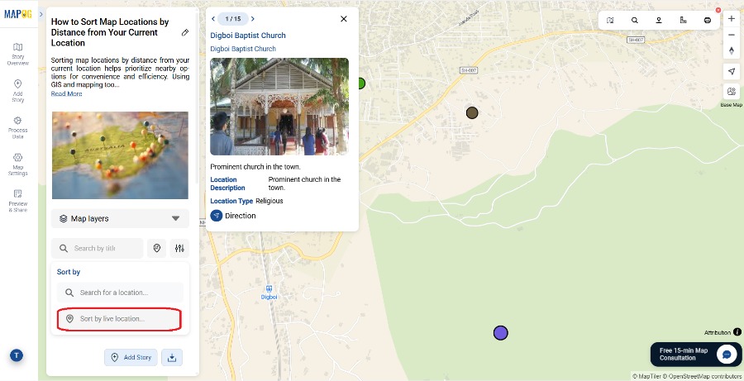Image resolution: width=744 pixels, height=381 pixels.
Task: Dismiss the red close badge near zoom
Action: 718,10
